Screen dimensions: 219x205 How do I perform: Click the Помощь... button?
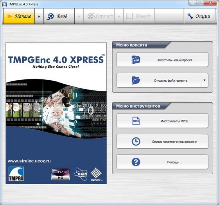[x=162, y=162]
